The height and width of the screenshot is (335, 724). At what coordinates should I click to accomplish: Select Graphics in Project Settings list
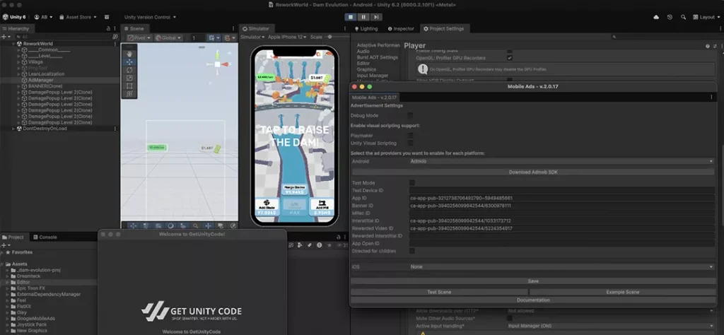click(367, 69)
